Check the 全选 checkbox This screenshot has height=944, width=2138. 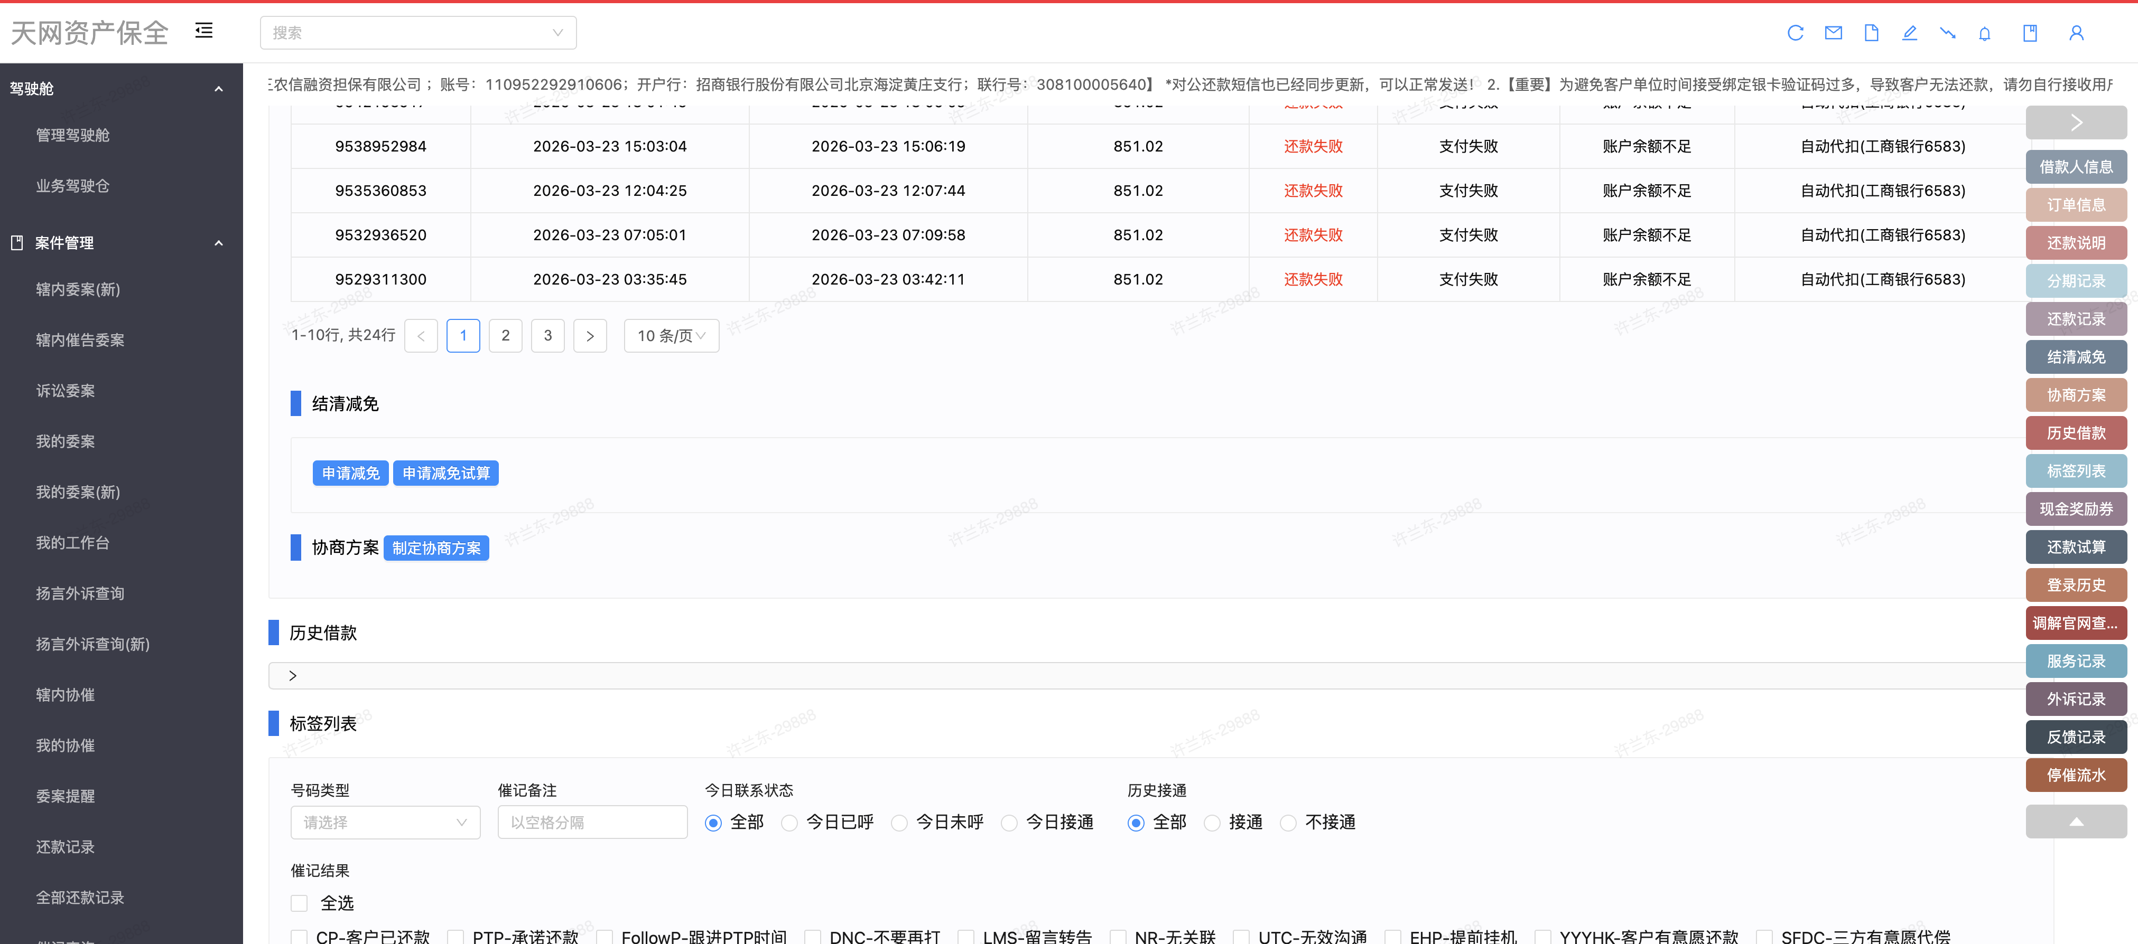[x=300, y=903]
